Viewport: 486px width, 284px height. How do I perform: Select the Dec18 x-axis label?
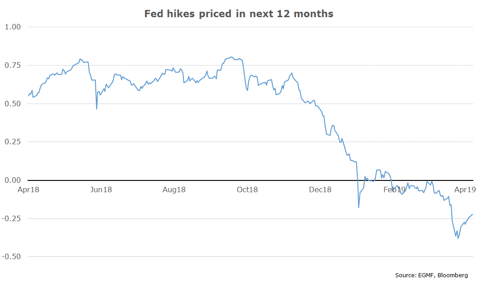coord(320,189)
